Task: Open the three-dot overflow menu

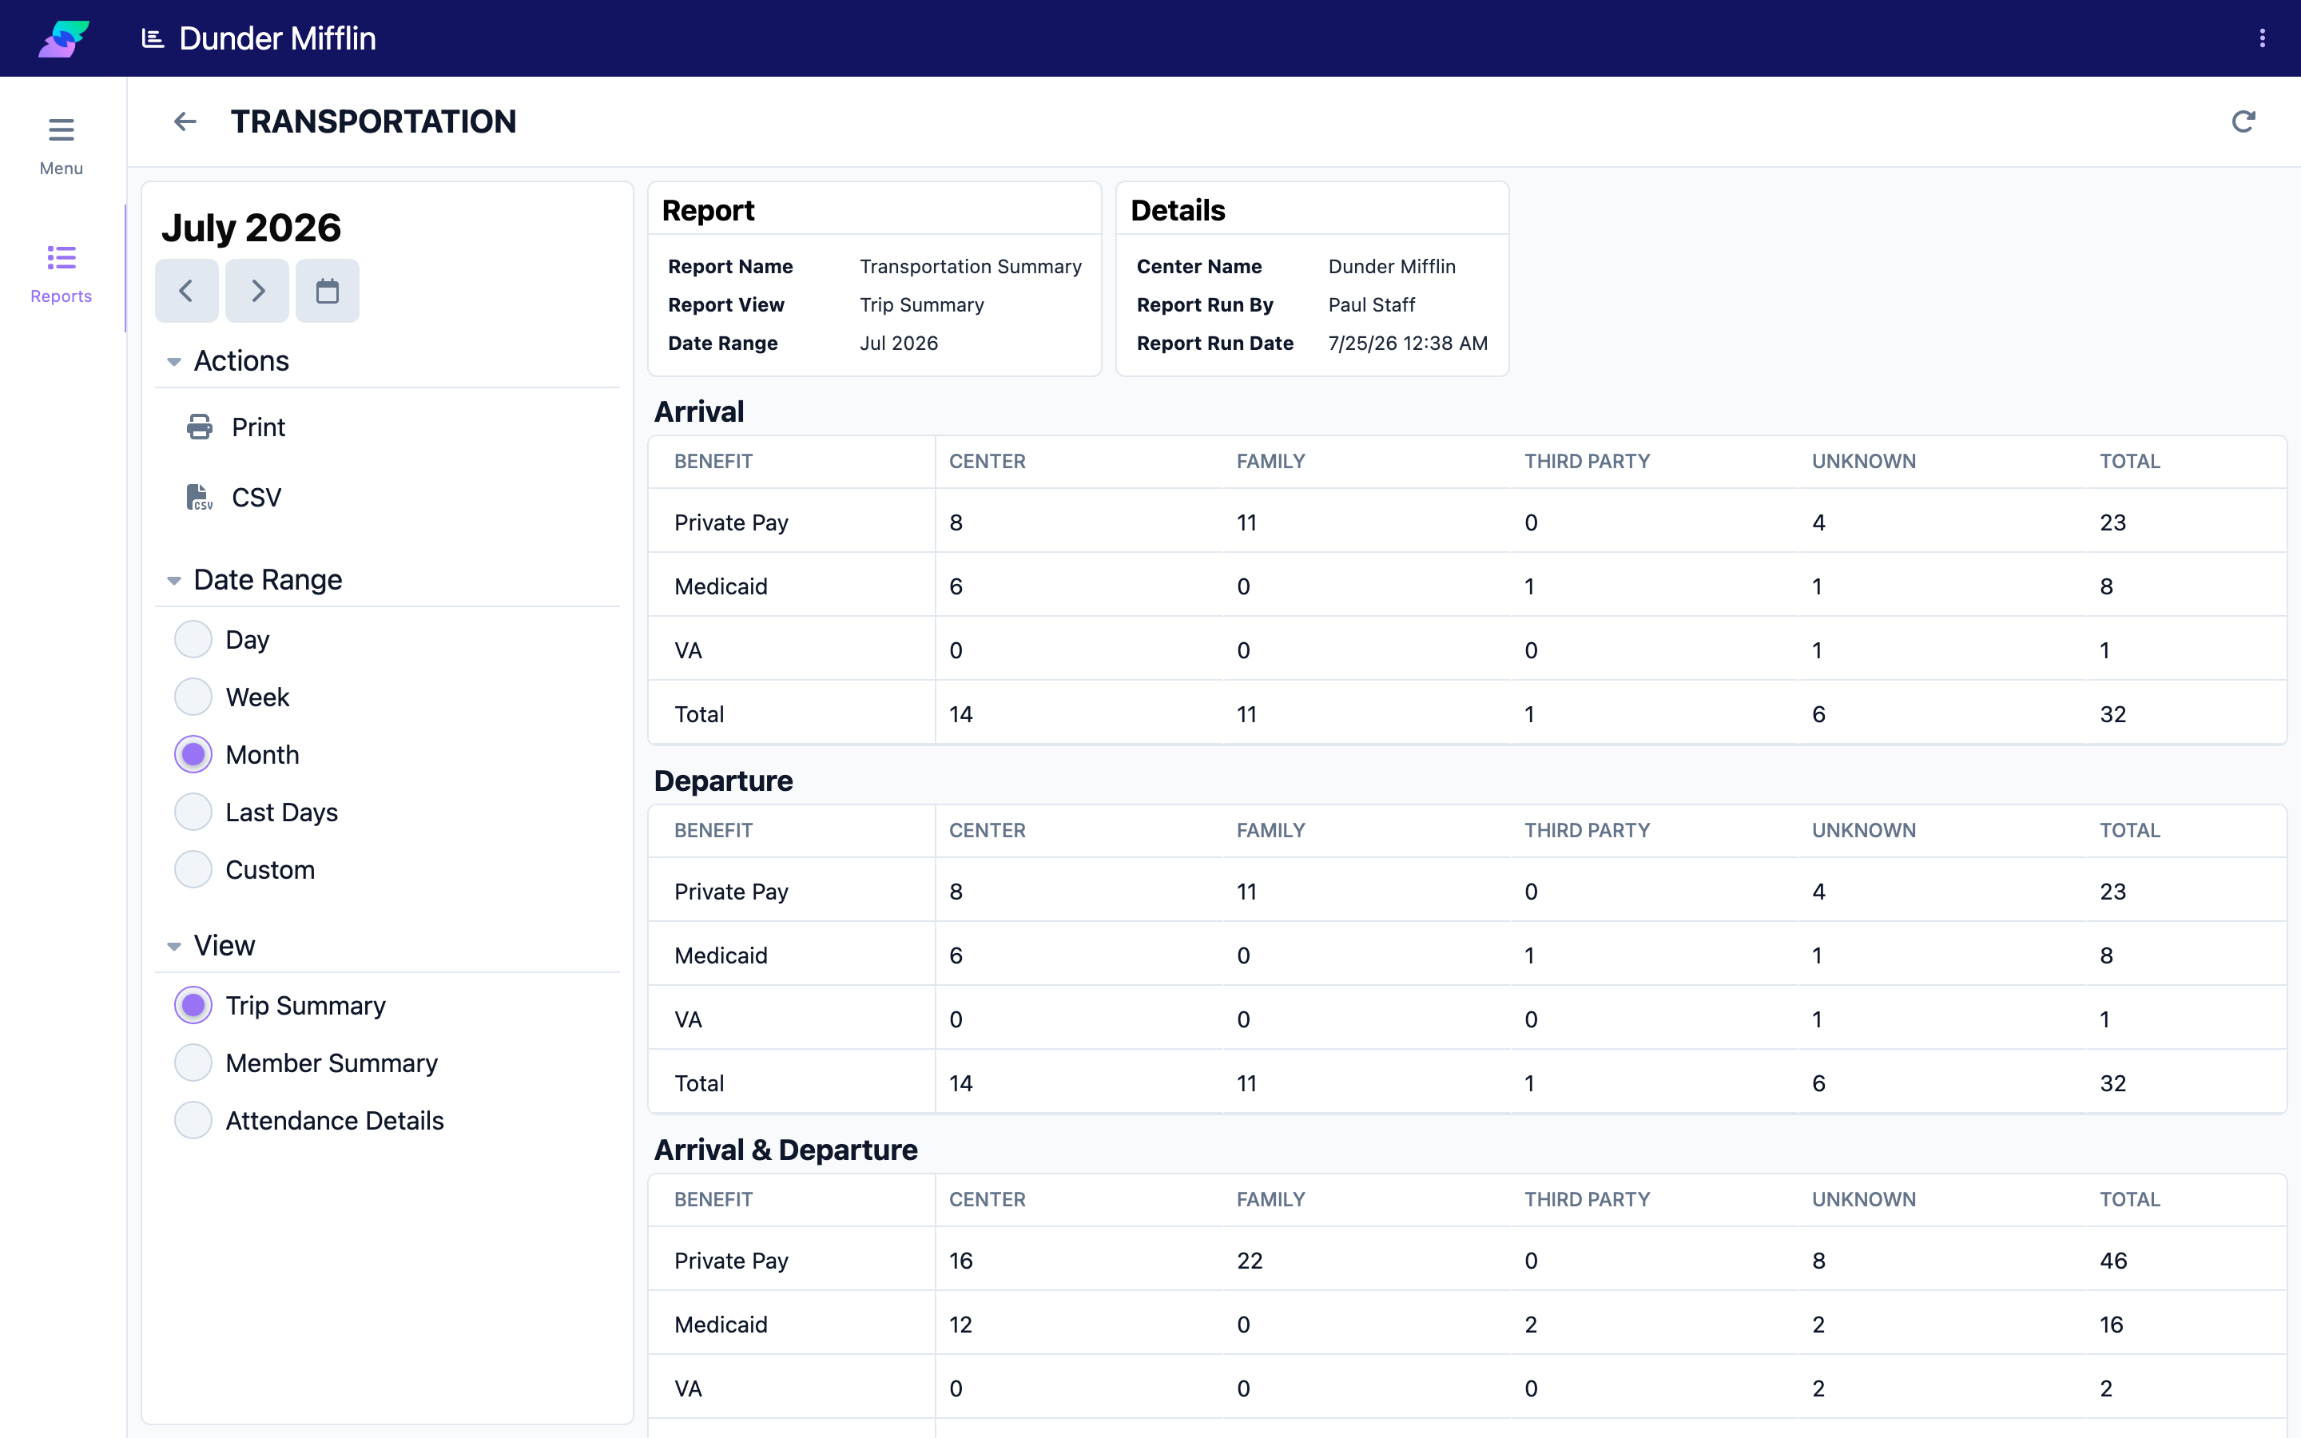Action: point(2262,38)
